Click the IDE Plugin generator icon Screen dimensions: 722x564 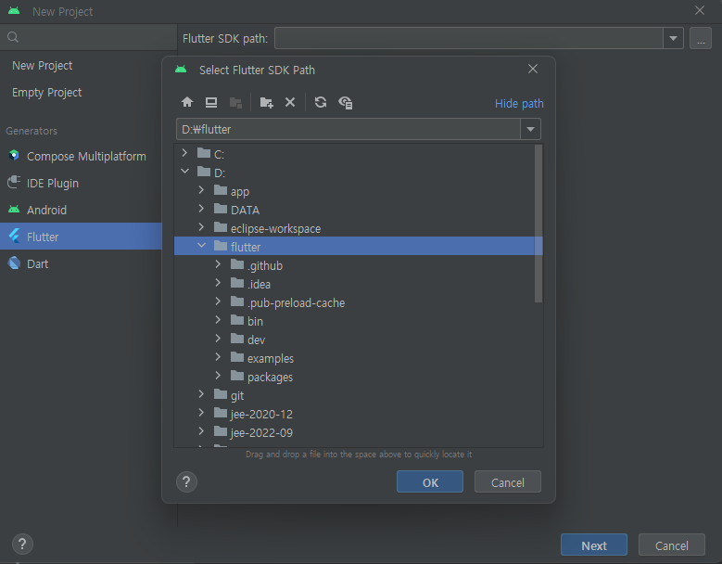(14, 183)
